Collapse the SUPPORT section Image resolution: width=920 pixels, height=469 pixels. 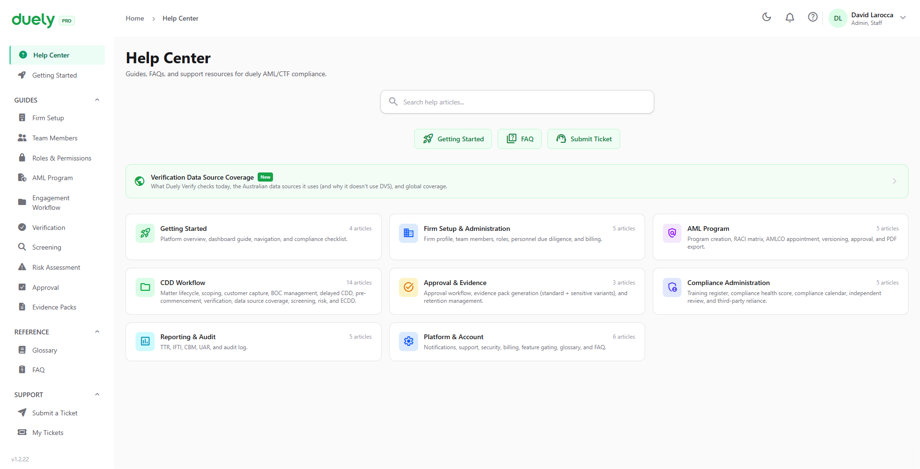coord(97,395)
